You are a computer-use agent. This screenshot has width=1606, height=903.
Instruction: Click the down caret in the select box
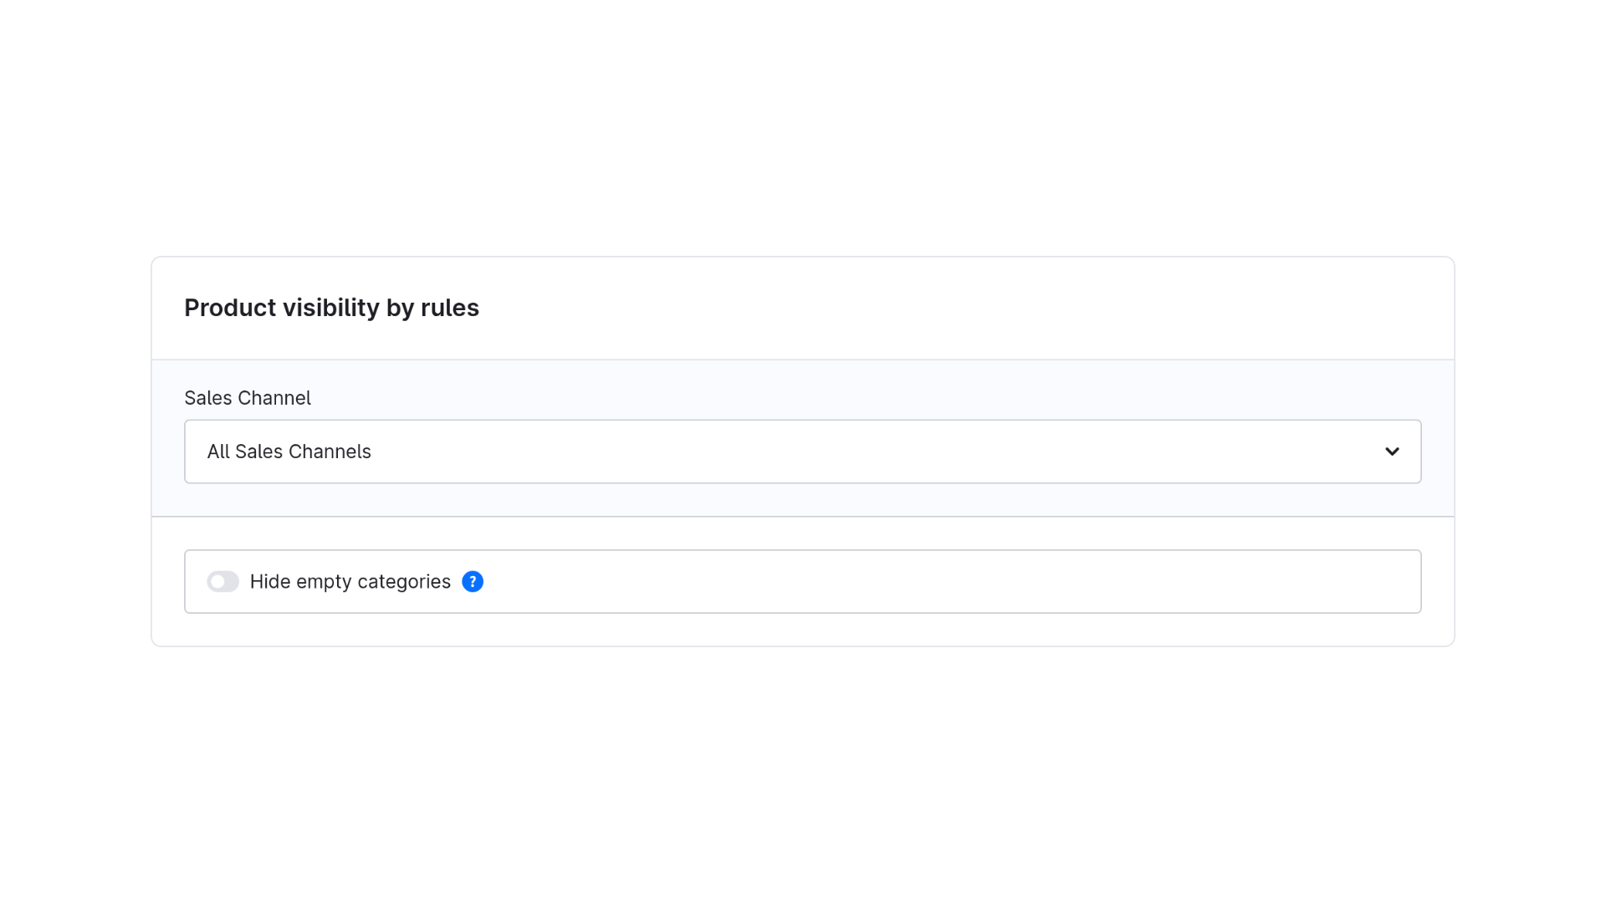pyautogui.click(x=1392, y=451)
